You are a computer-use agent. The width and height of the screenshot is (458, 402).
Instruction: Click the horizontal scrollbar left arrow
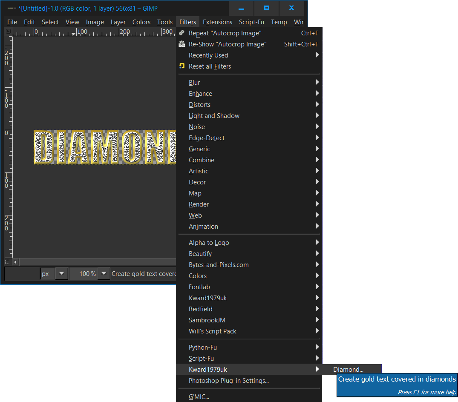pos(15,262)
